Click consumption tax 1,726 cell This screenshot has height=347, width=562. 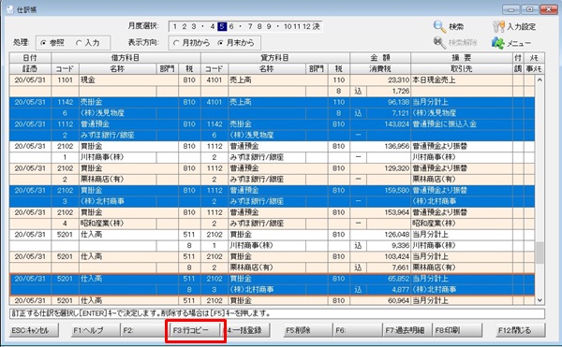coord(389,92)
